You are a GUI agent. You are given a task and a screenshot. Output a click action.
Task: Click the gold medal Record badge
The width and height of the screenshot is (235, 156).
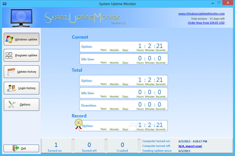(x=79, y=124)
